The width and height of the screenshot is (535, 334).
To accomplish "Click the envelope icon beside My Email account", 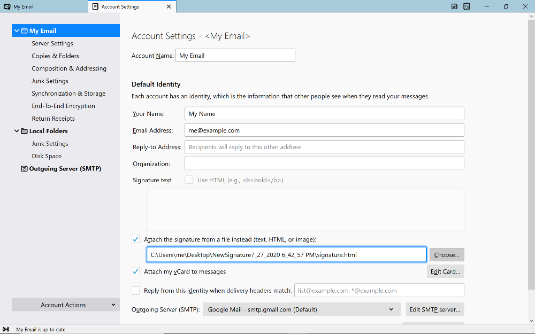I will (x=24, y=30).
